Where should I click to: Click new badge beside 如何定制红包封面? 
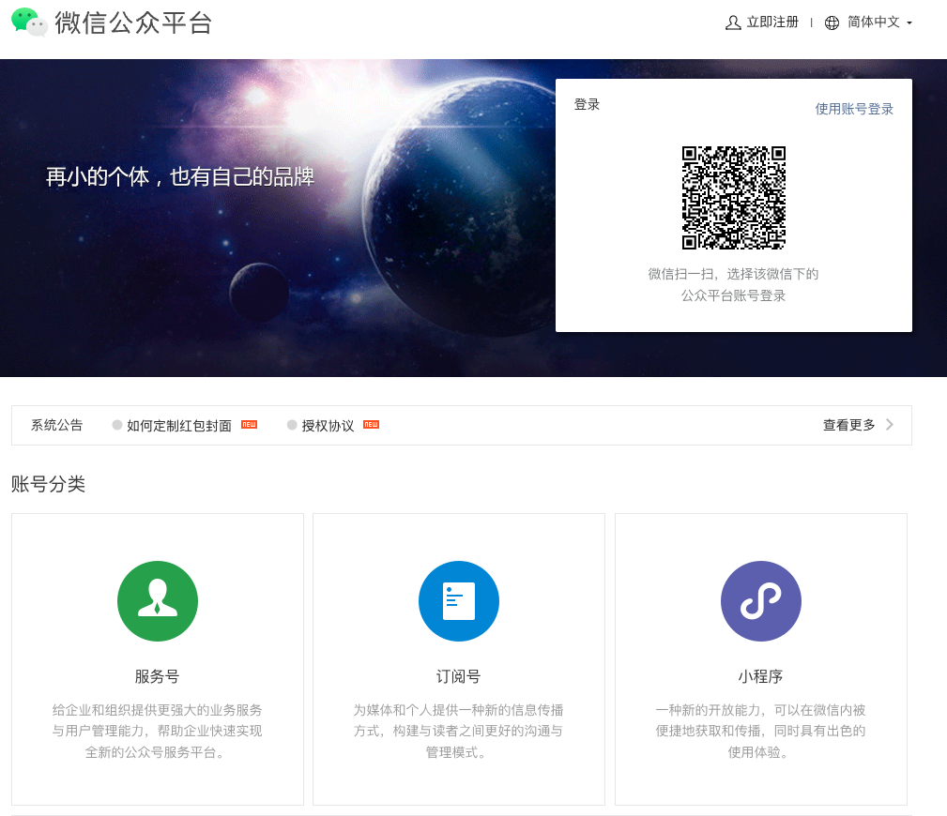[x=249, y=425]
